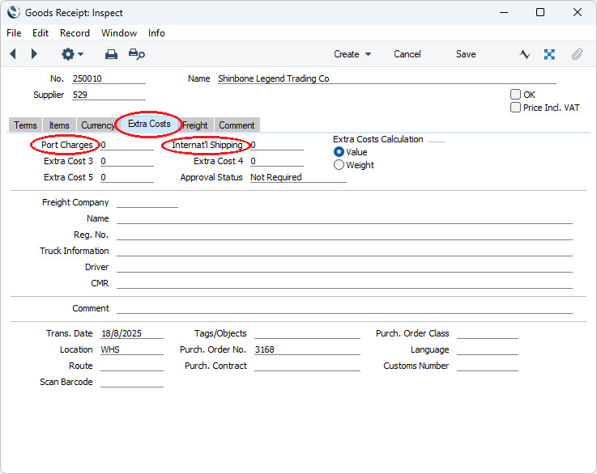The width and height of the screenshot is (597, 474).
Task: Click the Internat'l Shipping value field
Action: pos(277,145)
